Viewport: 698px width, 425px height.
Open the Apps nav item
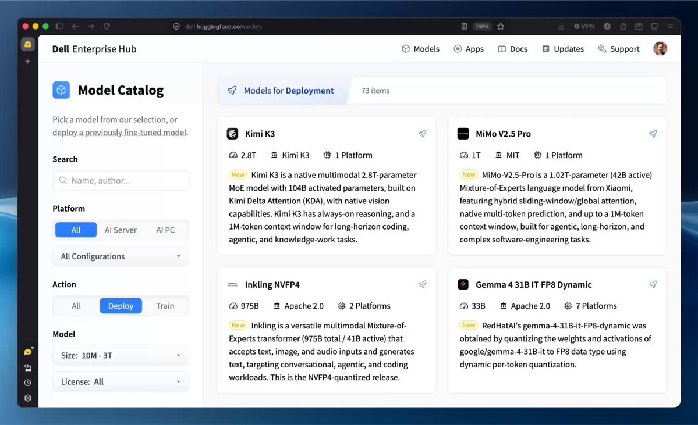pos(469,49)
